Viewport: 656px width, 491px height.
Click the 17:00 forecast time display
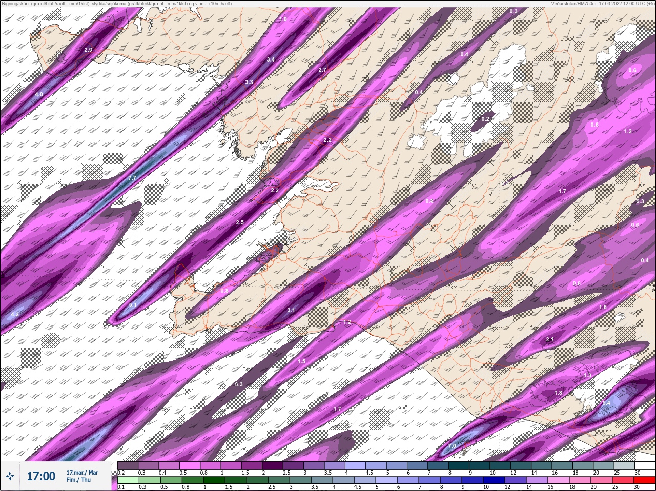coord(41,476)
